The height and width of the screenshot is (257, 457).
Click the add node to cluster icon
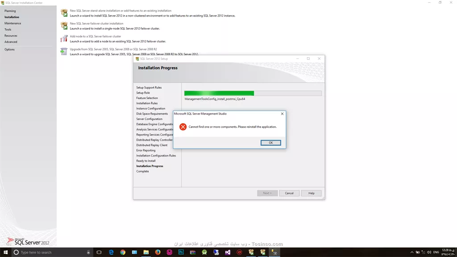pyautogui.click(x=64, y=38)
